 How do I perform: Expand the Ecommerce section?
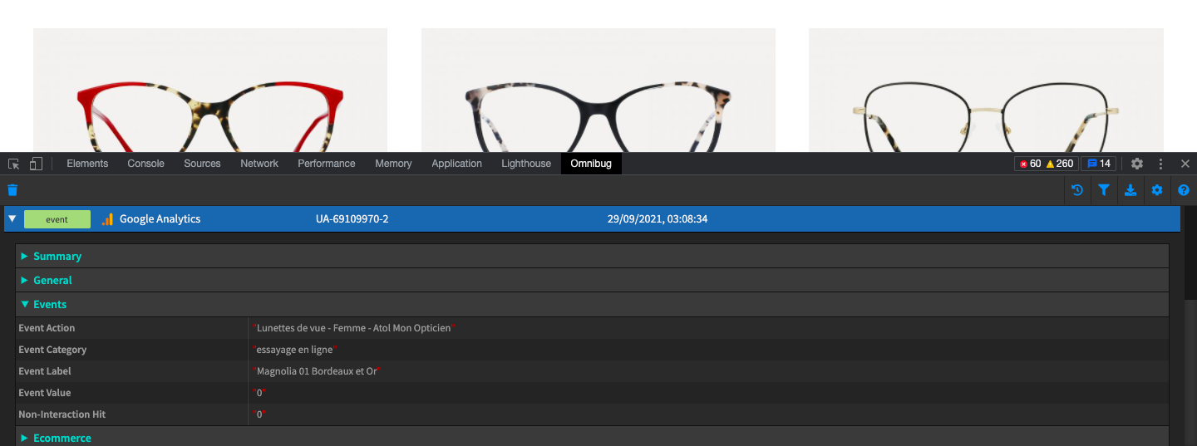pyautogui.click(x=62, y=438)
